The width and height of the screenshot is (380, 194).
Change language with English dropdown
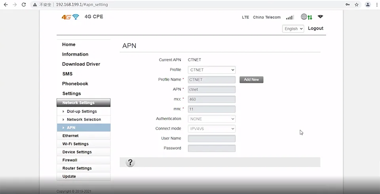coord(293,29)
